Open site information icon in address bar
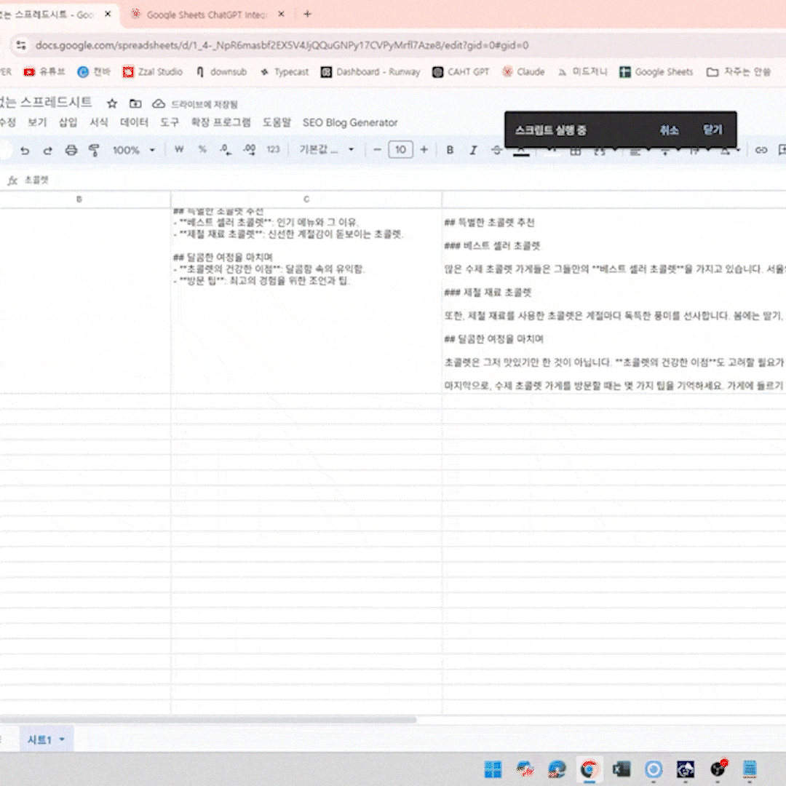The height and width of the screenshot is (786, 786). pyautogui.click(x=20, y=45)
